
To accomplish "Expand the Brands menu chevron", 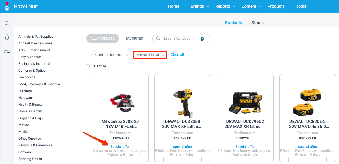I will point(208,7).
